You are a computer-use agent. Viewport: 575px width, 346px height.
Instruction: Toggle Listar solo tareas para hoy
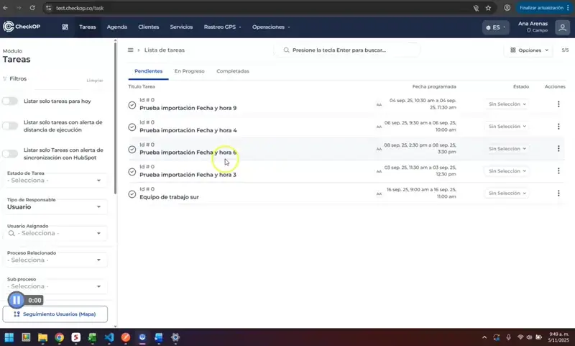coord(10,101)
